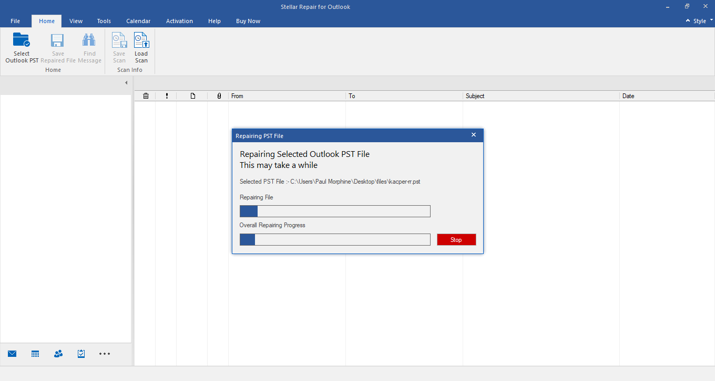
Task: Show more navigation options ellipsis
Action: (x=105, y=354)
